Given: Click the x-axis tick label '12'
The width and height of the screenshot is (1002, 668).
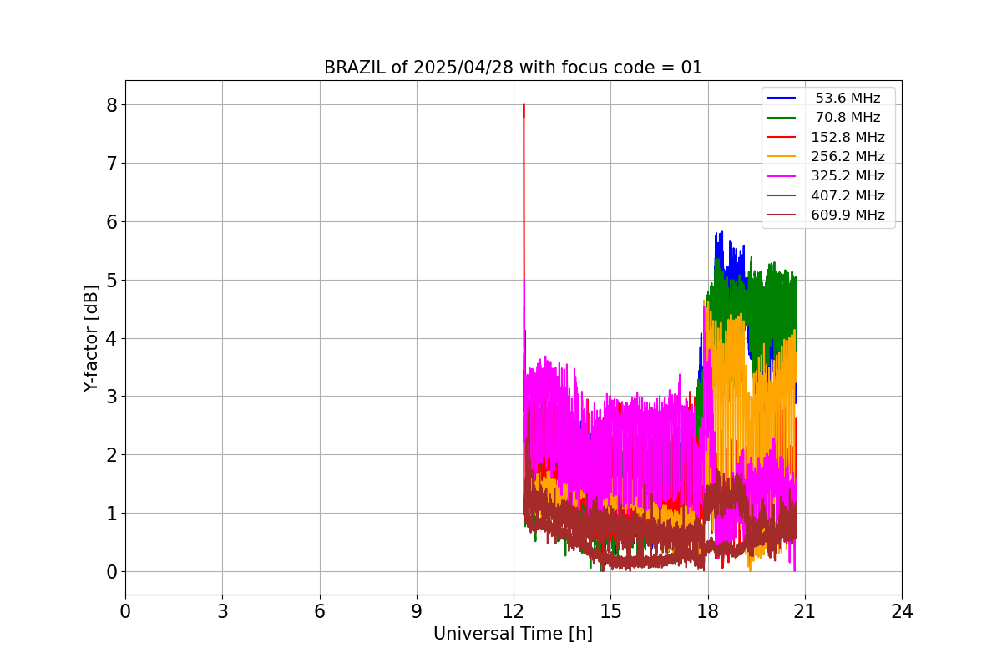Looking at the screenshot, I should pos(514,612).
